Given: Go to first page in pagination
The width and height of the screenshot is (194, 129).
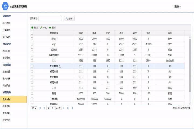Looking at the screenshot, I should (40, 108).
